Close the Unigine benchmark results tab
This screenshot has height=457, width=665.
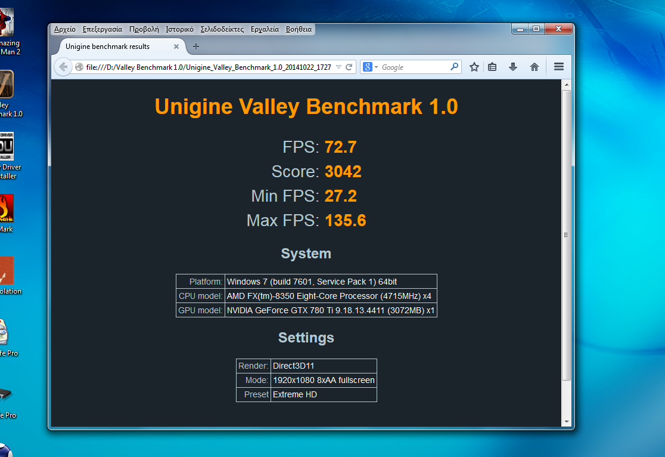point(176,47)
